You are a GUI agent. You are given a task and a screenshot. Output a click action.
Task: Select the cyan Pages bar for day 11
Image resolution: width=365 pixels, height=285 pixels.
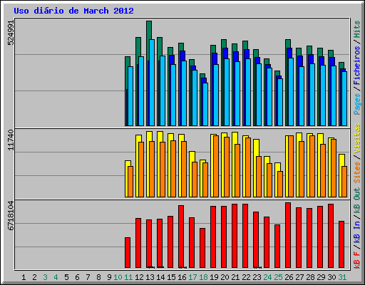click(x=130, y=96)
